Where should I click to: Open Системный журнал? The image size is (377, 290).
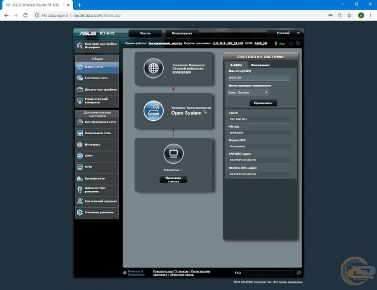(97, 201)
